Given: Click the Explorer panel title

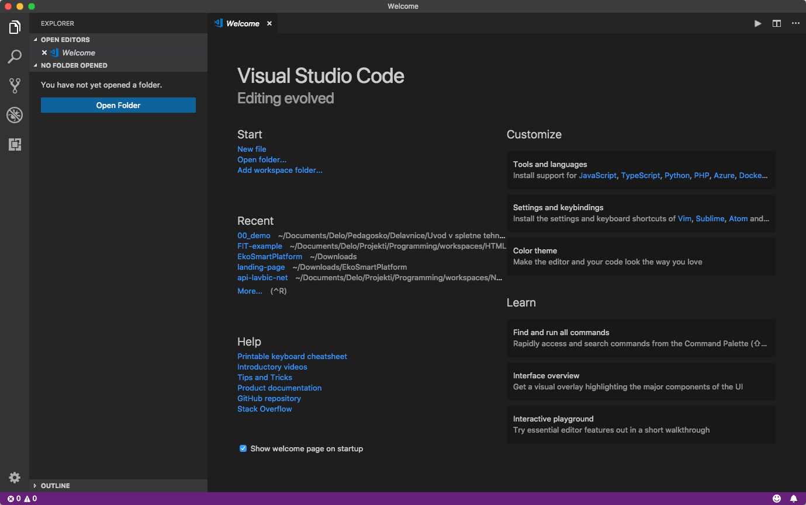Looking at the screenshot, I should click(57, 23).
